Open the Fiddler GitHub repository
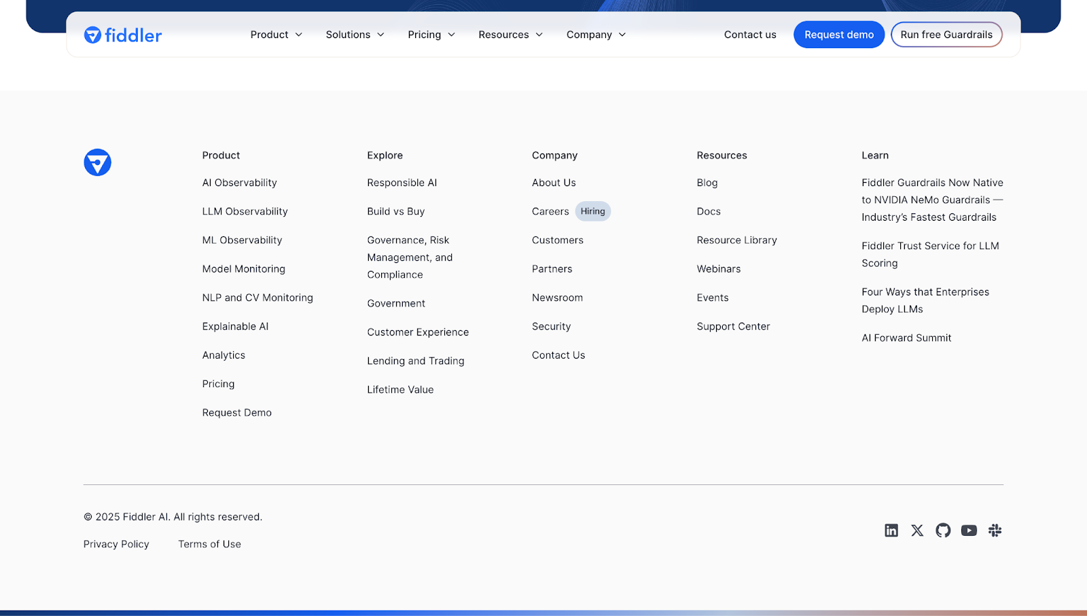 point(942,530)
